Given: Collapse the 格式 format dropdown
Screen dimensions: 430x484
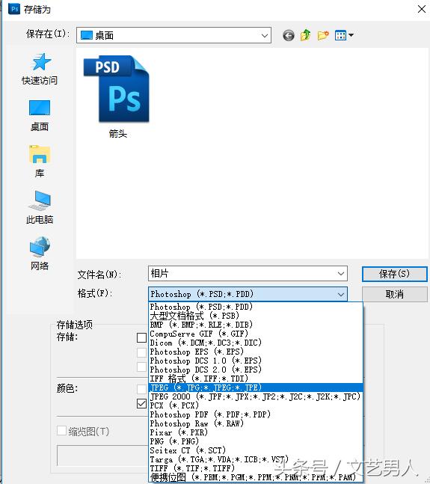Looking at the screenshot, I should 340,295.
